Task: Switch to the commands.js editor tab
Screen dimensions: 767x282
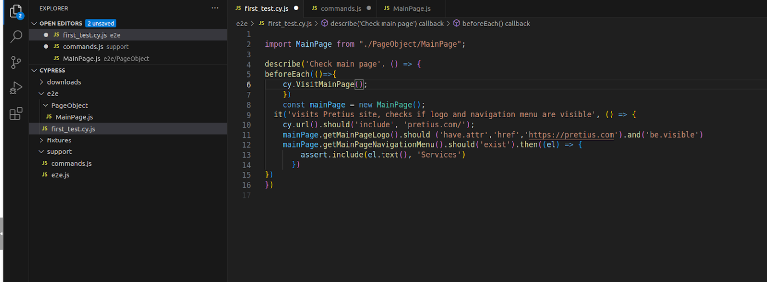Action: click(x=341, y=8)
